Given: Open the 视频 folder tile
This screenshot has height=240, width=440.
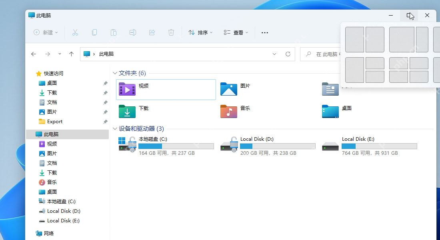Looking at the screenshot, I should point(166,90).
